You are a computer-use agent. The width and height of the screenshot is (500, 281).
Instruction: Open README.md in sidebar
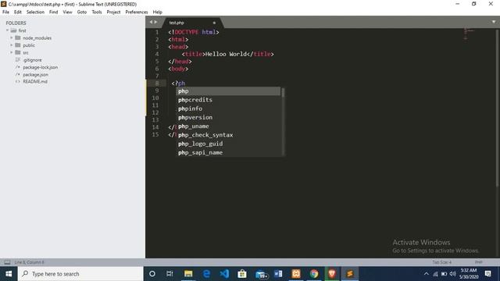(x=35, y=81)
